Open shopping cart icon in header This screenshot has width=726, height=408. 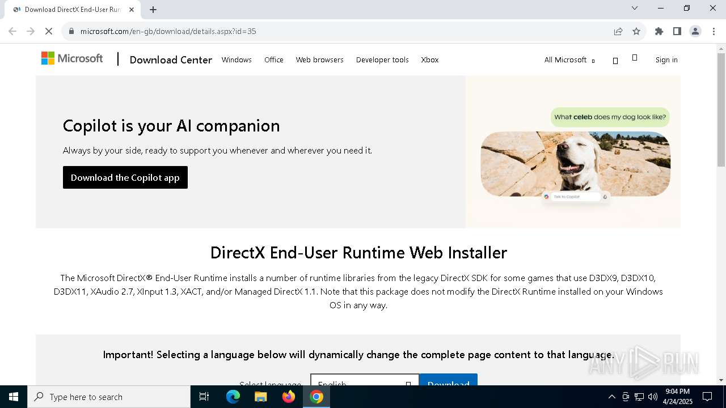click(635, 57)
